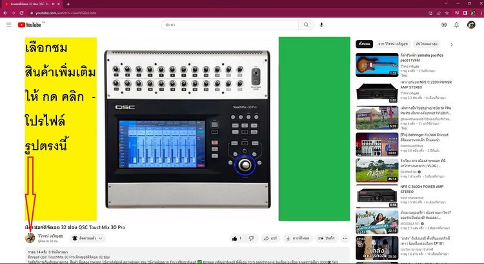
Task: Select the second chip for this channel's videos
Action: [393, 44]
